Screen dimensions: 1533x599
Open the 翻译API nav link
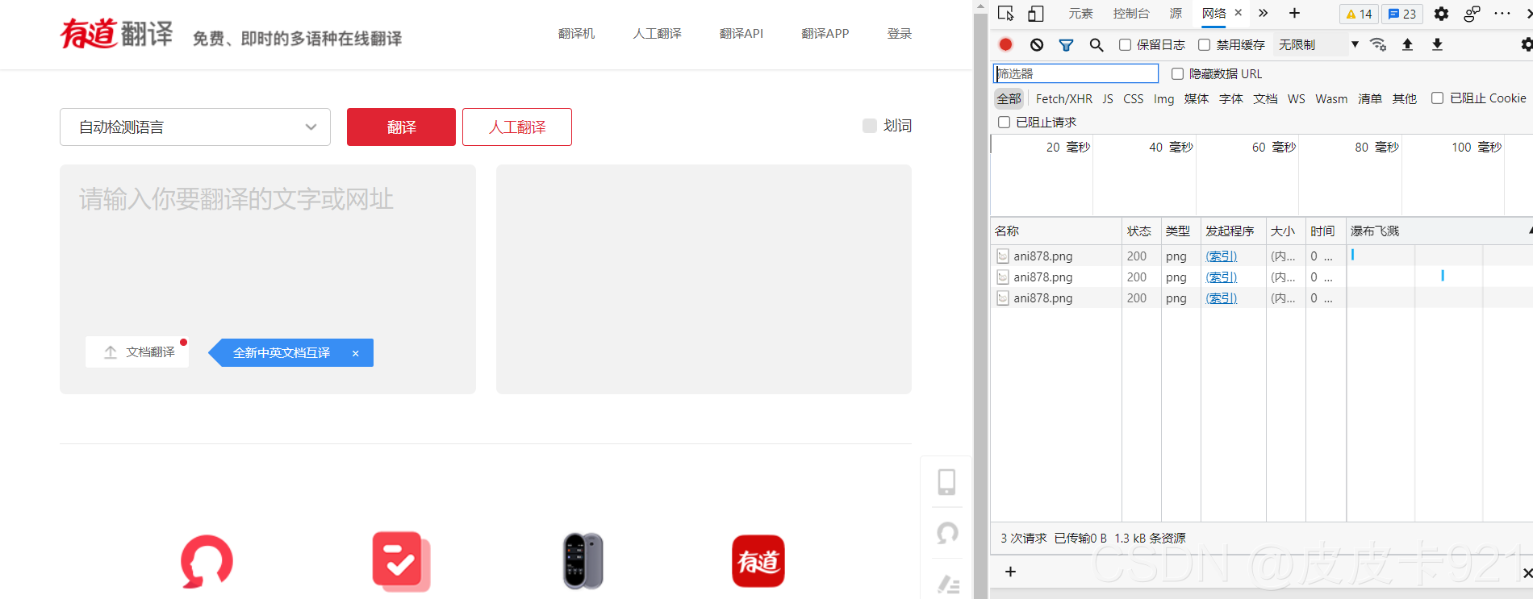[741, 34]
